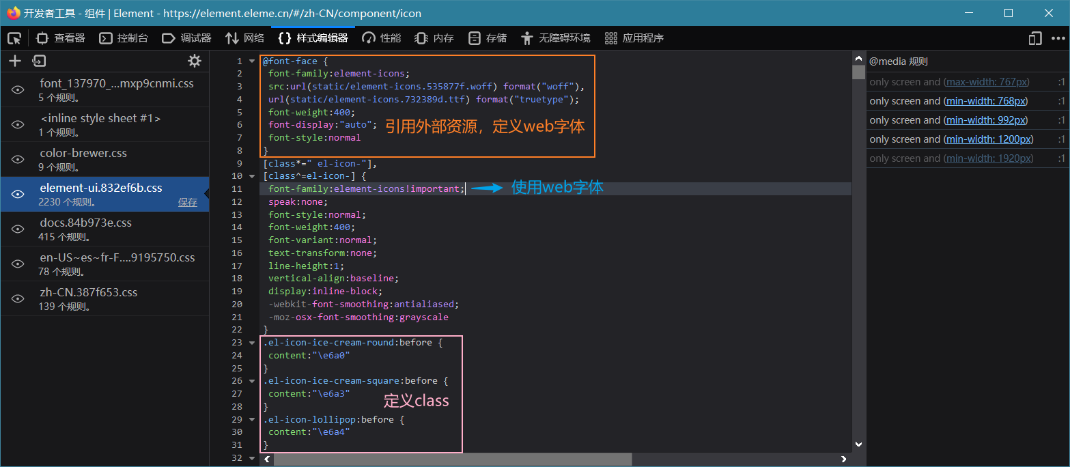Open the Accessibility panel
Image resolution: width=1070 pixels, height=467 pixels.
[555, 38]
